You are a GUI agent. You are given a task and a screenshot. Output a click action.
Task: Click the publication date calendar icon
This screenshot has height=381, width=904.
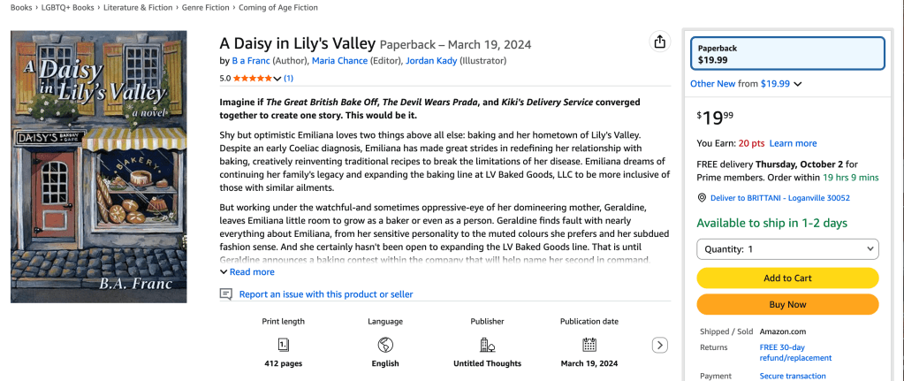[x=589, y=345]
